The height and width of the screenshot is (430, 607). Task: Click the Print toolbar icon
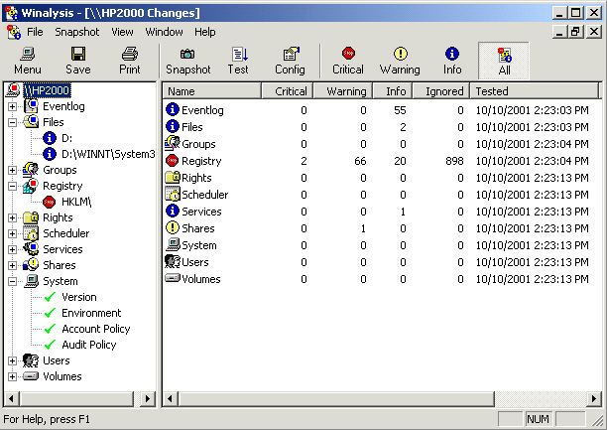pos(130,55)
